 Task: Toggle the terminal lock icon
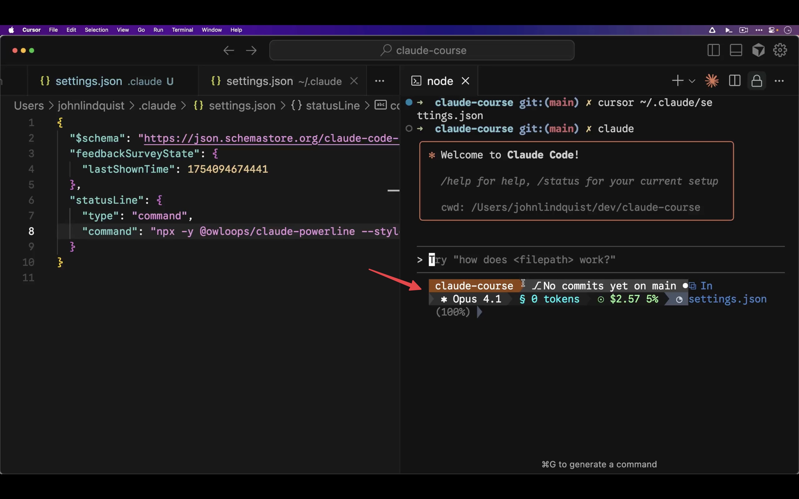[757, 81]
